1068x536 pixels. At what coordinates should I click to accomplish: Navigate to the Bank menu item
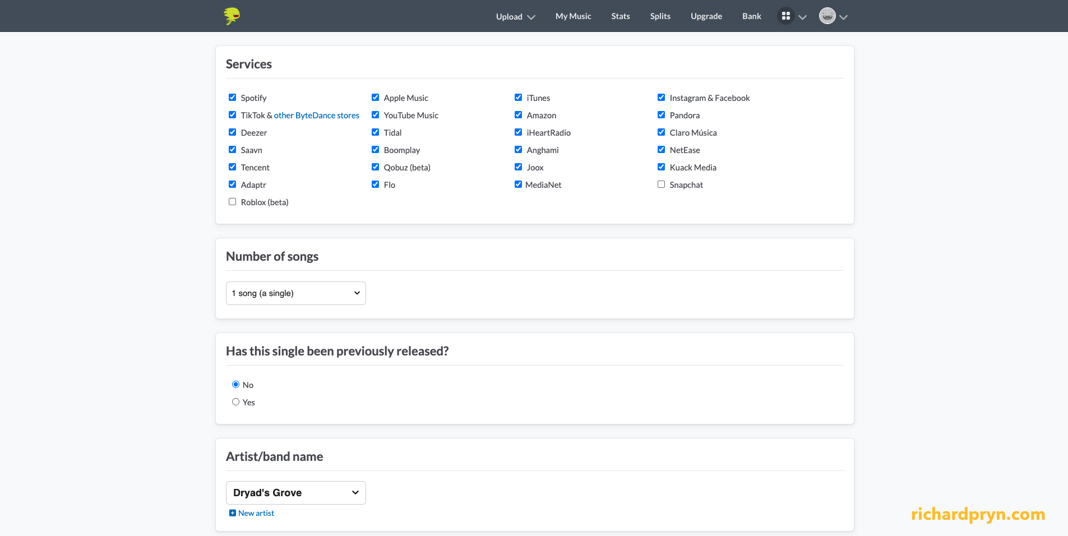point(751,16)
